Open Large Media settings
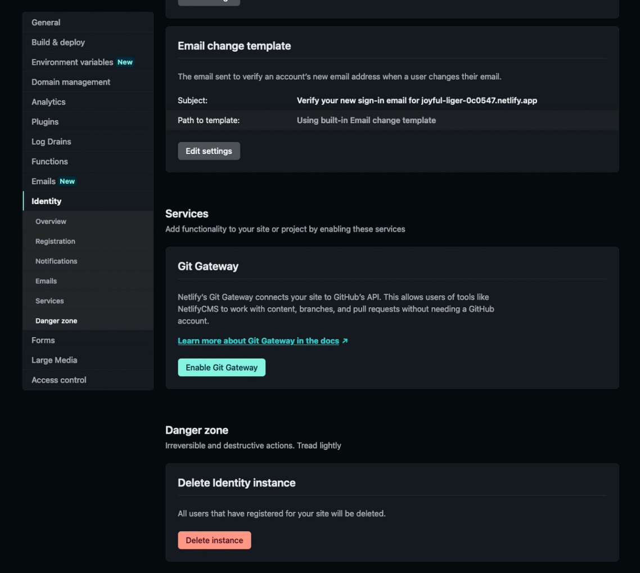 tap(88, 360)
